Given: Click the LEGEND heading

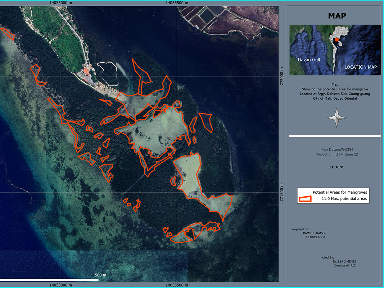Looking at the screenshot, I should pos(337,167).
